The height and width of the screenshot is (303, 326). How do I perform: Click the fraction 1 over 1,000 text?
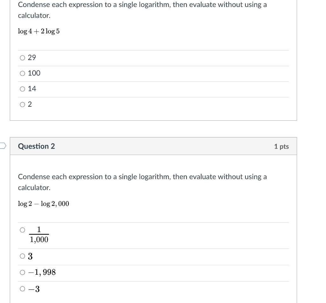[x=39, y=235]
